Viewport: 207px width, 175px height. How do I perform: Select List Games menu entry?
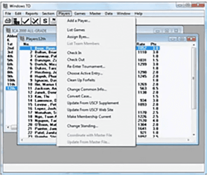point(76,30)
